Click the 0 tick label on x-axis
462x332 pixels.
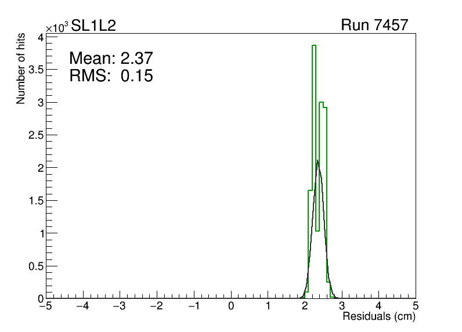point(232,306)
